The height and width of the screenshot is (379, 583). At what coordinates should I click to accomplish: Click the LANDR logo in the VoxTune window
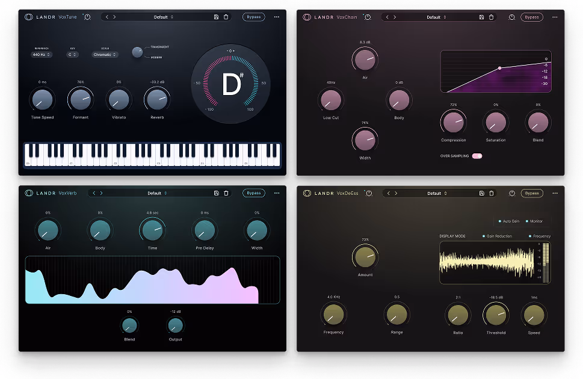29,17
